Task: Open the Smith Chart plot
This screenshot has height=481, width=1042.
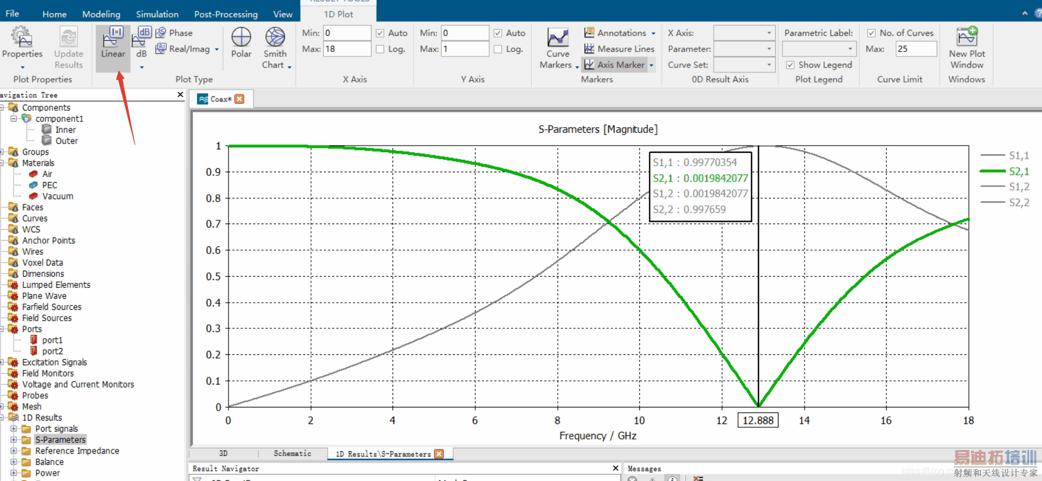Action: [275, 48]
